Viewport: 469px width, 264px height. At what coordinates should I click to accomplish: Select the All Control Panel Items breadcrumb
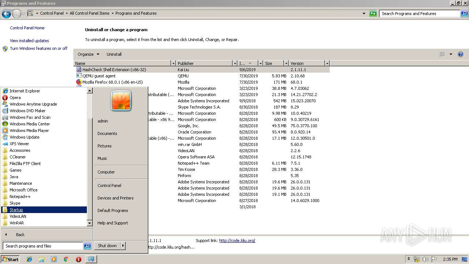(x=89, y=13)
